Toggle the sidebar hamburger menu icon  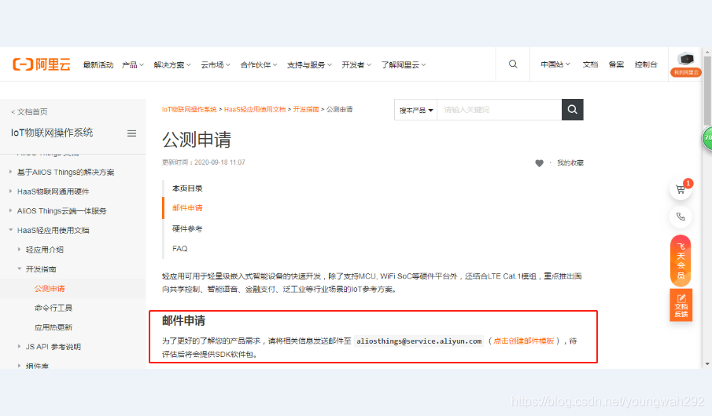coord(131,133)
